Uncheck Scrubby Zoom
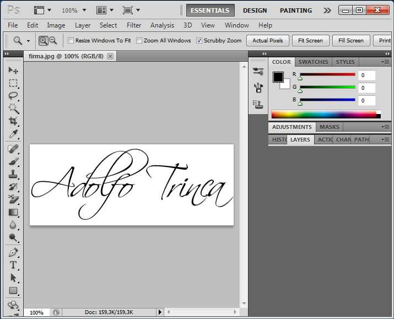This screenshot has width=394, height=319. pyautogui.click(x=199, y=40)
